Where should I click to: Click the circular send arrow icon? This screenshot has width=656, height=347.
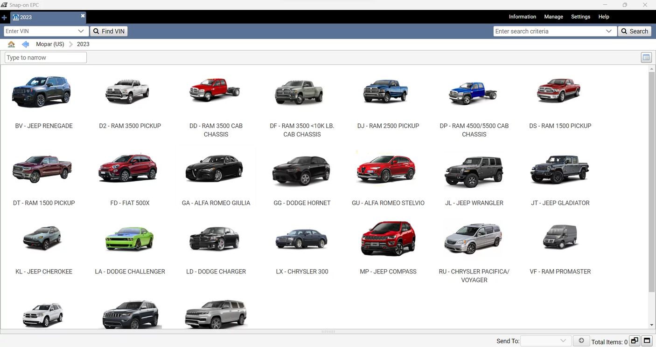pyautogui.click(x=581, y=340)
